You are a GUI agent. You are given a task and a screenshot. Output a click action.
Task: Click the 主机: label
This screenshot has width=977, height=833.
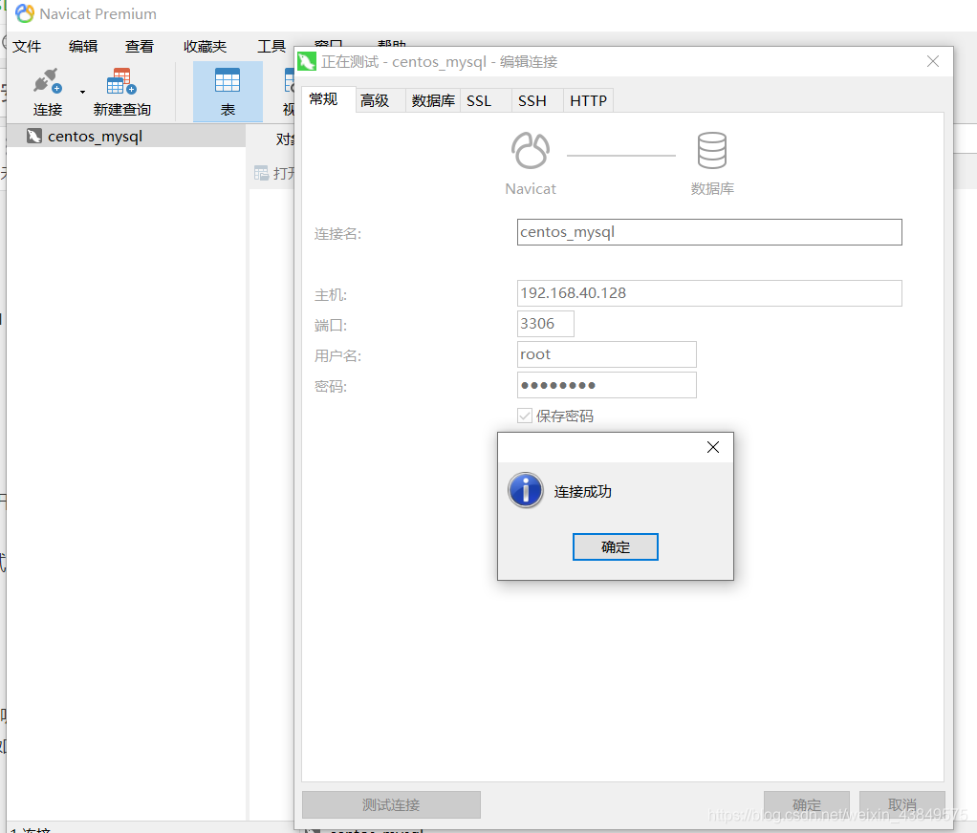click(x=330, y=294)
